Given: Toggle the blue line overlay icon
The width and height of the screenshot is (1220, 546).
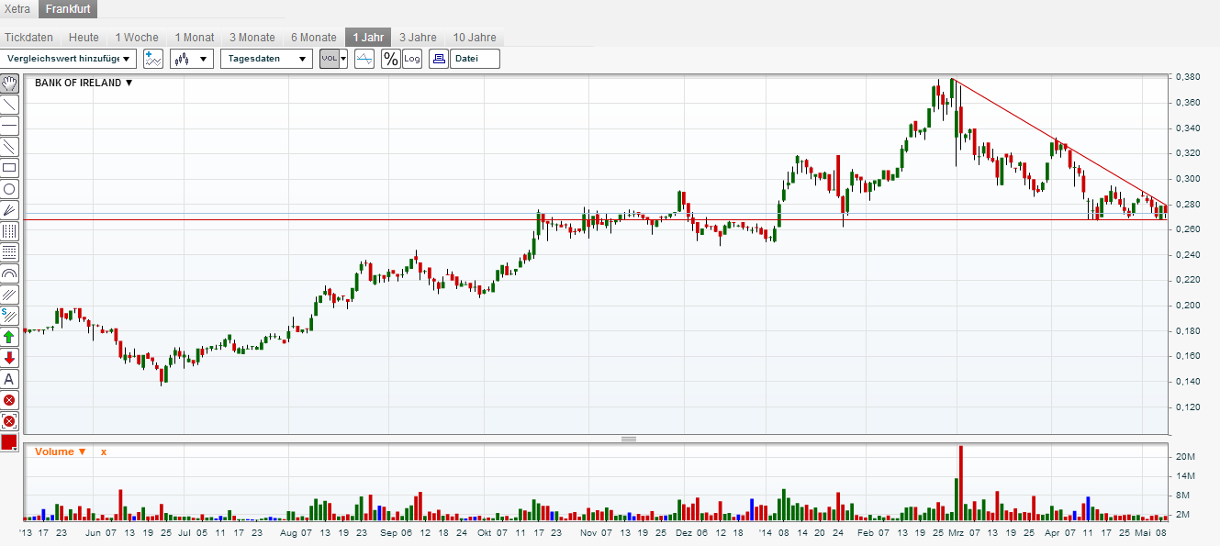Looking at the screenshot, I should coord(364,59).
